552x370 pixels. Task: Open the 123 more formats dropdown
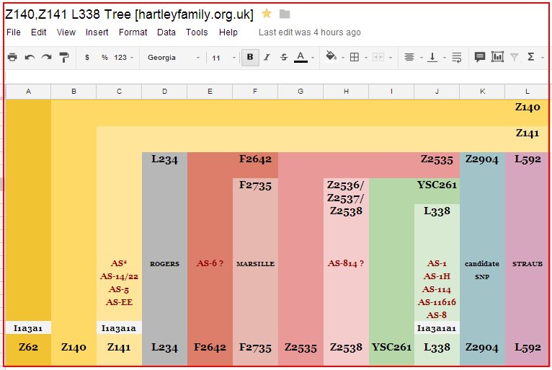(x=123, y=58)
